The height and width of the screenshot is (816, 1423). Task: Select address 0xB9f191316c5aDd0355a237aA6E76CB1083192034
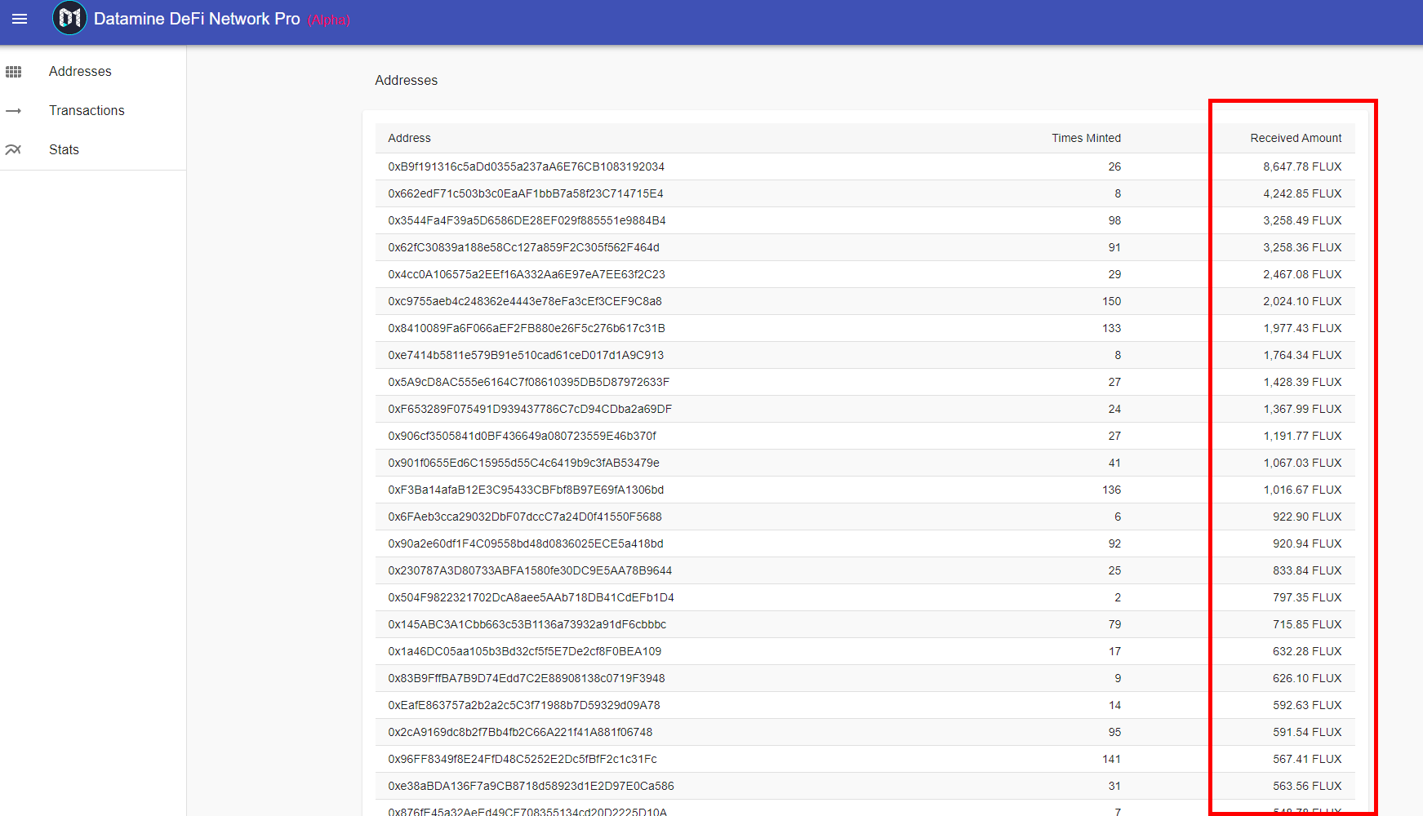click(526, 166)
